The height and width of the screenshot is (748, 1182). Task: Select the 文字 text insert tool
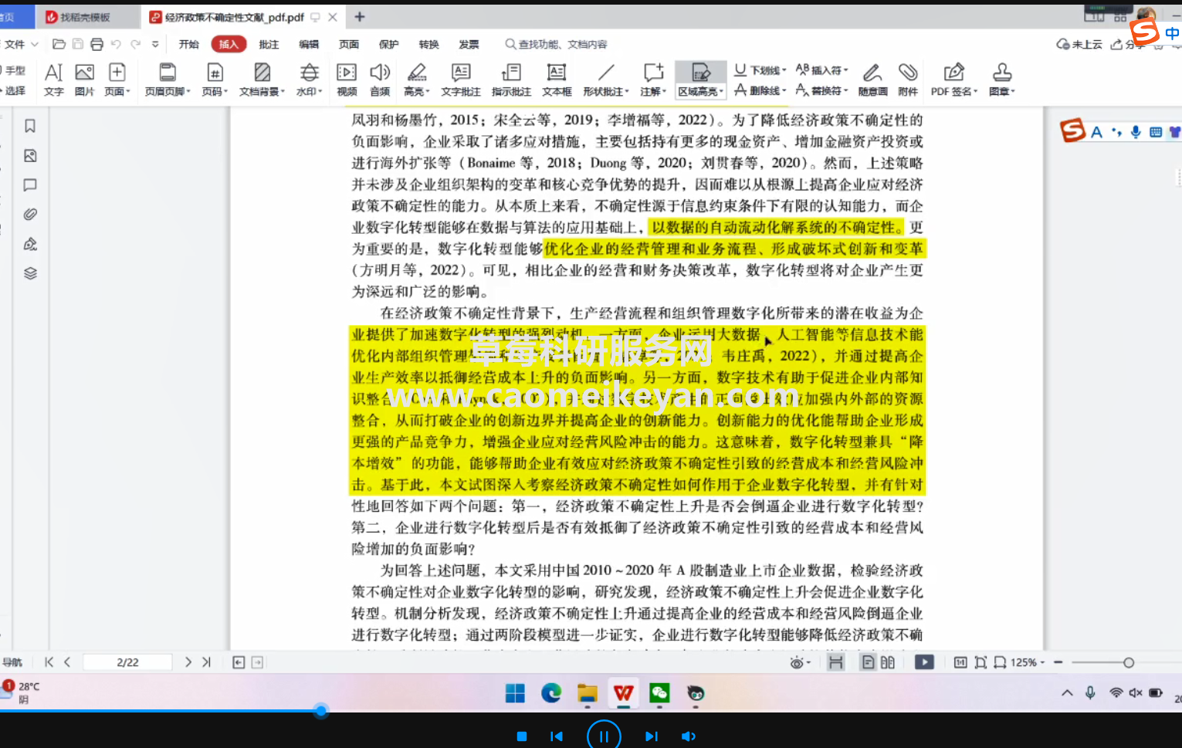(x=53, y=80)
